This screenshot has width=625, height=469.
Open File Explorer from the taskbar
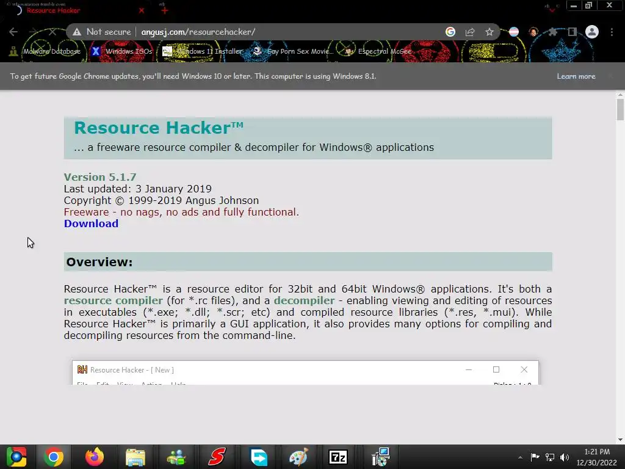click(x=135, y=457)
